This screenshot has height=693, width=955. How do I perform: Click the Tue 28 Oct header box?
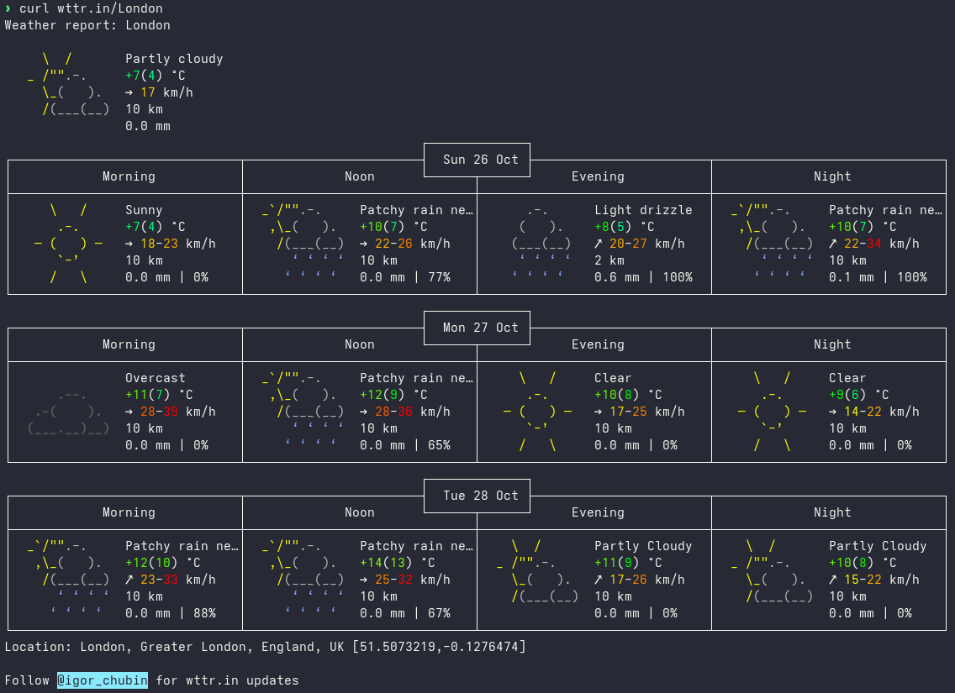tap(477, 496)
